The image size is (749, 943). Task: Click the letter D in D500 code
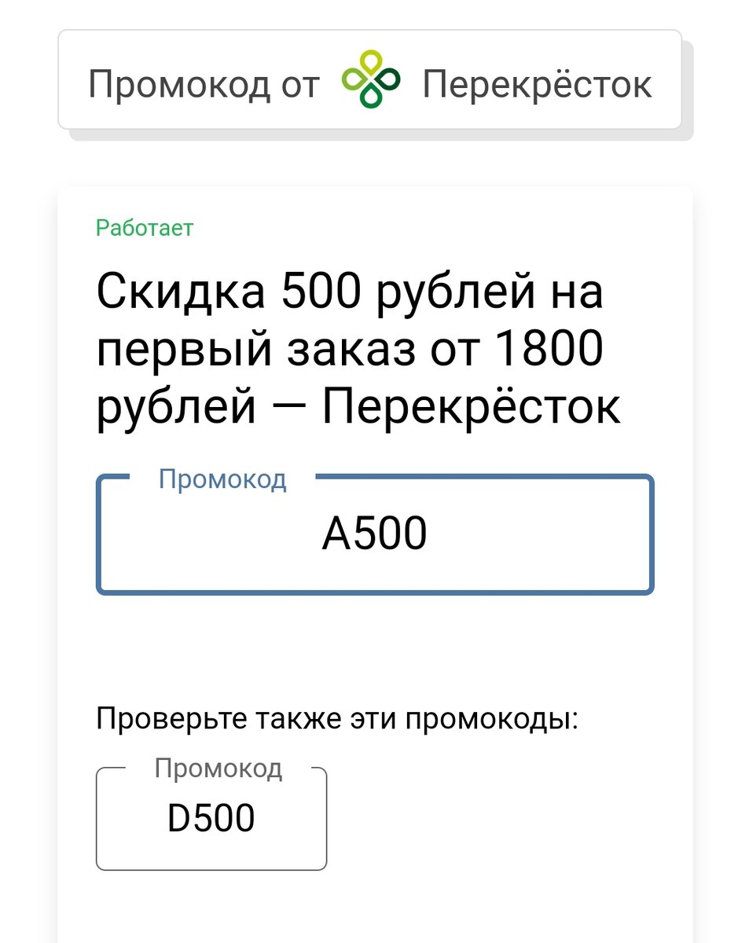pos(179,818)
